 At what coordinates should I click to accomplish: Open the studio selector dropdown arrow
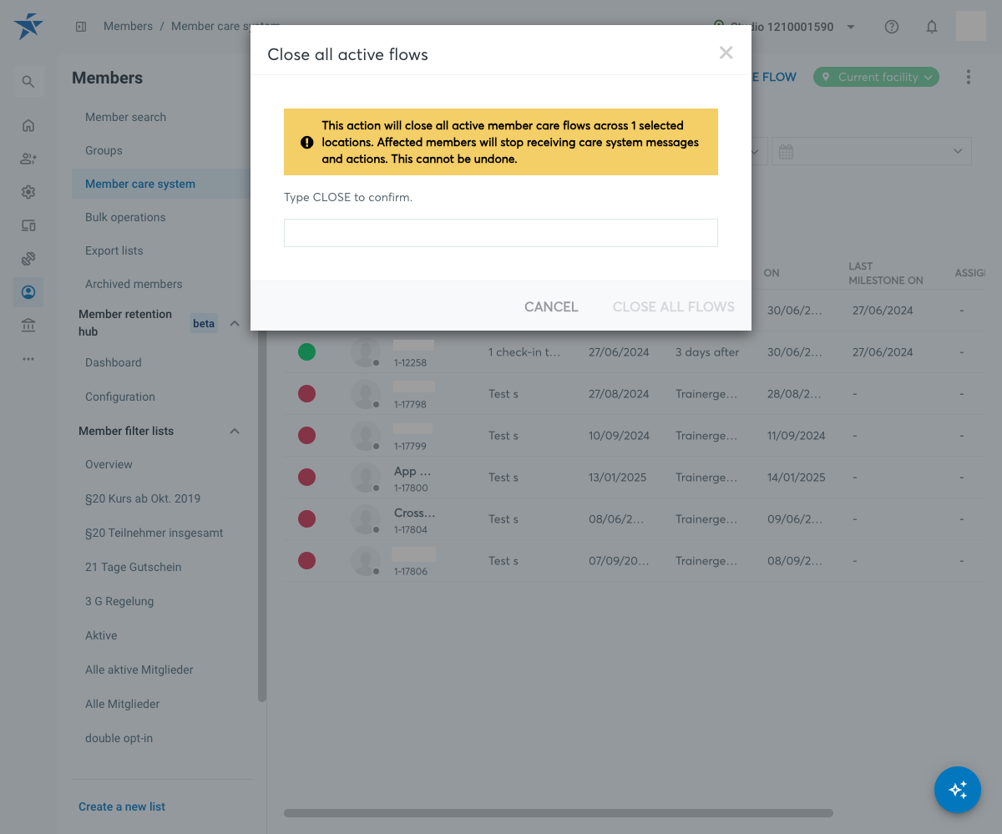[851, 27]
